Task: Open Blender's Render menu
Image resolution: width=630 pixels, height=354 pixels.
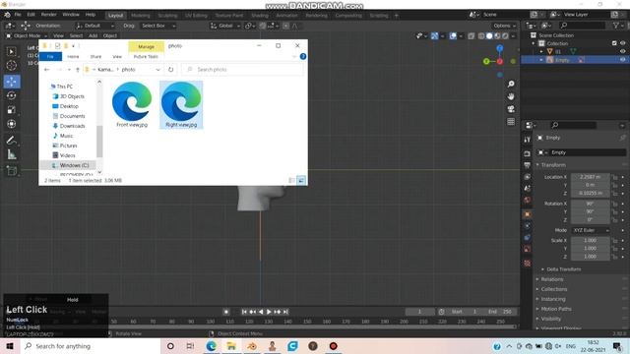Action: tap(48, 15)
